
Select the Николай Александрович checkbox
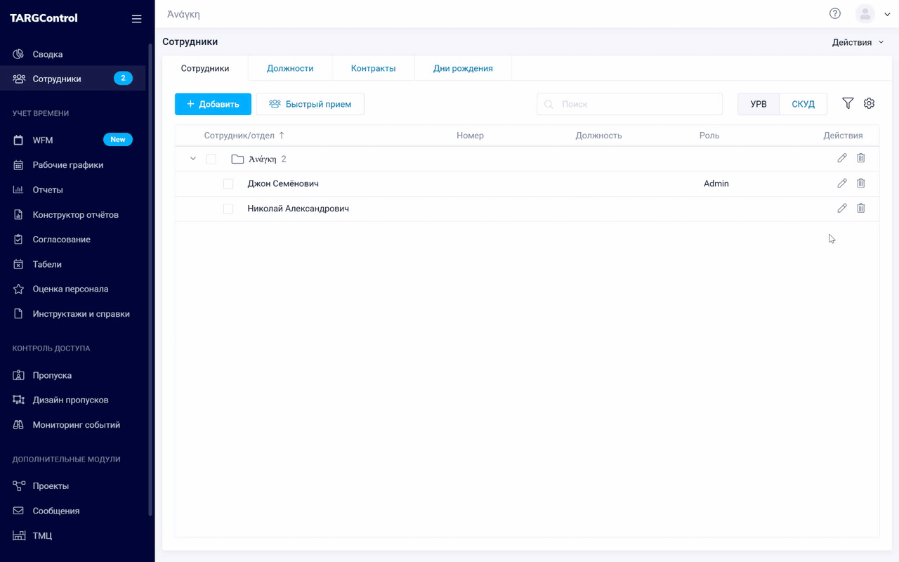[x=228, y=209]
